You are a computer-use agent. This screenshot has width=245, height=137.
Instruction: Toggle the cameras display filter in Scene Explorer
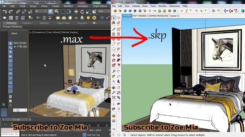pos(10,56)
